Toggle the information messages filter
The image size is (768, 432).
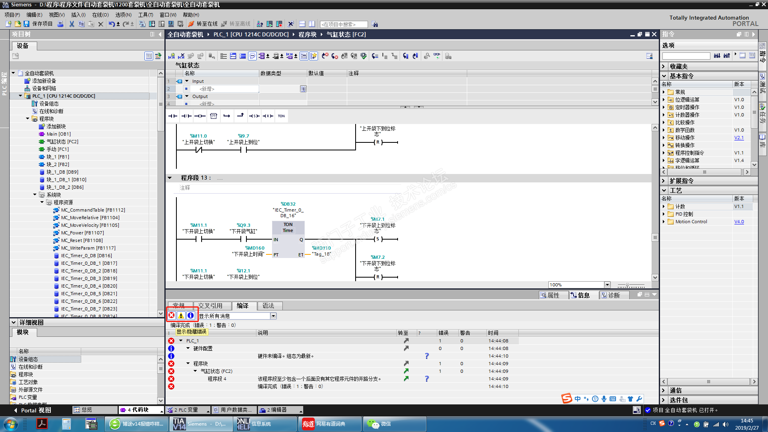(x=191, y=316)
